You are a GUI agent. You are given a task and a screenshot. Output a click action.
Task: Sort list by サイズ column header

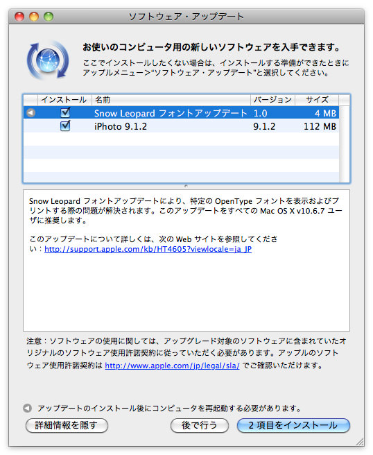coord(317,100)
